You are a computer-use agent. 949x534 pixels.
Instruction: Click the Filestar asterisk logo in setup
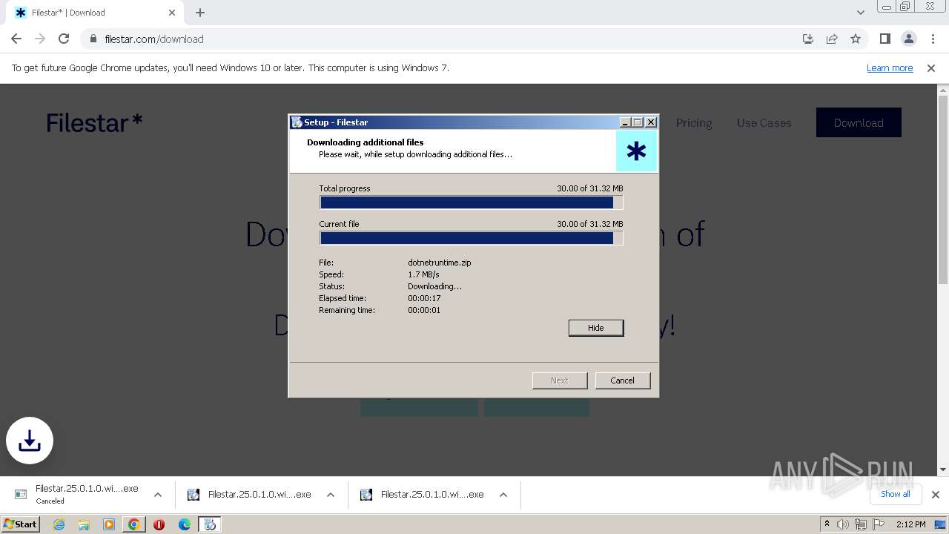tap(636, 151)
